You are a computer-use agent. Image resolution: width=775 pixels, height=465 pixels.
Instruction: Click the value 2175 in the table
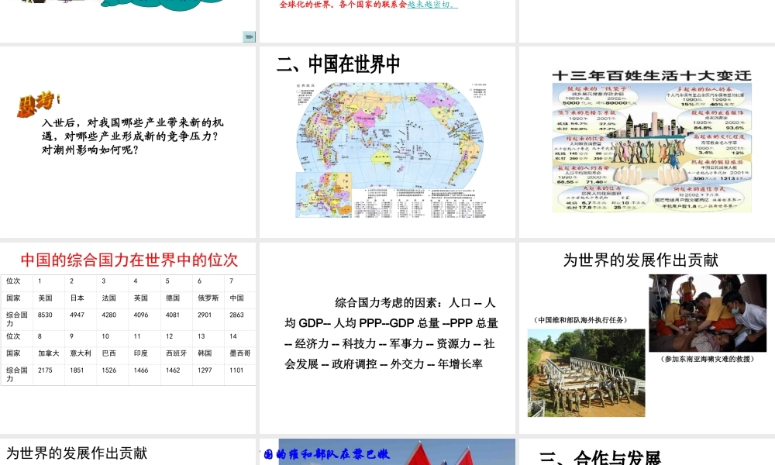pyautogui.click(x=45, y=370)
